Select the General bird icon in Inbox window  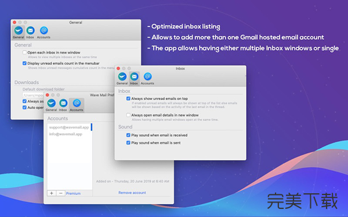coord(122,76)
